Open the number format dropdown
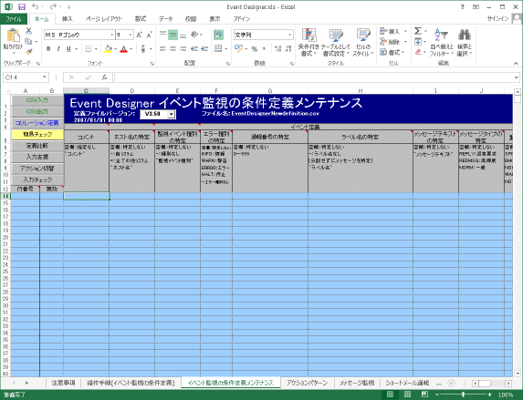Screen dimensions: 523x400 290,35
